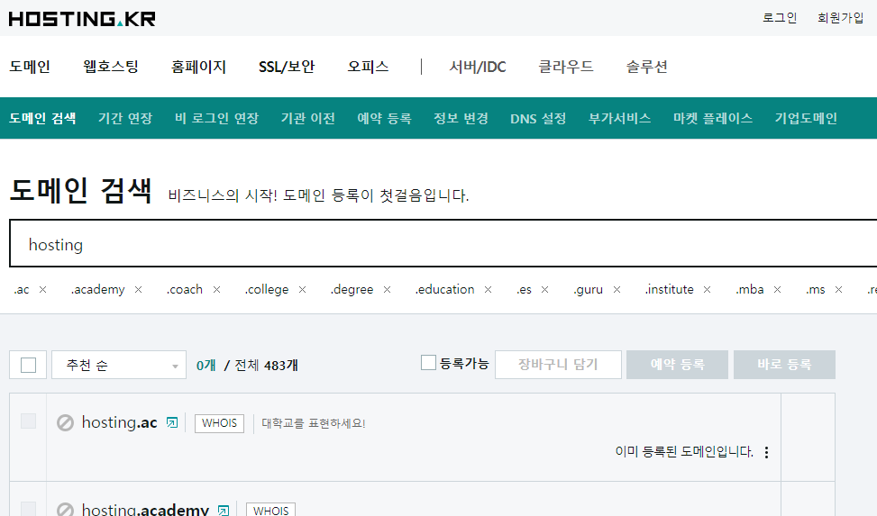The height and width of the screenshot is (516, 877).
Task: Remove the .ac extension filter
Action: [42, 290]
